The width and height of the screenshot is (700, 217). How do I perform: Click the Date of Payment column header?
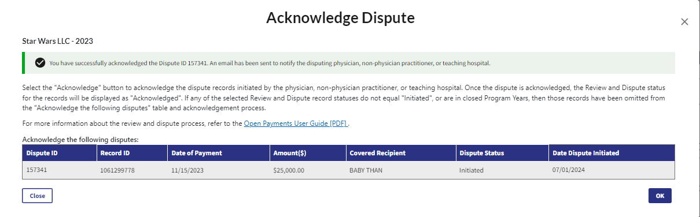(x=218, y=153)
